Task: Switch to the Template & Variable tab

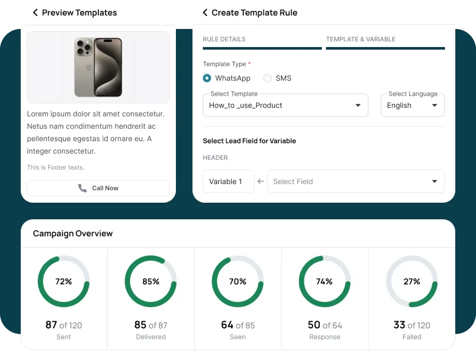Action: coord(385,40)
